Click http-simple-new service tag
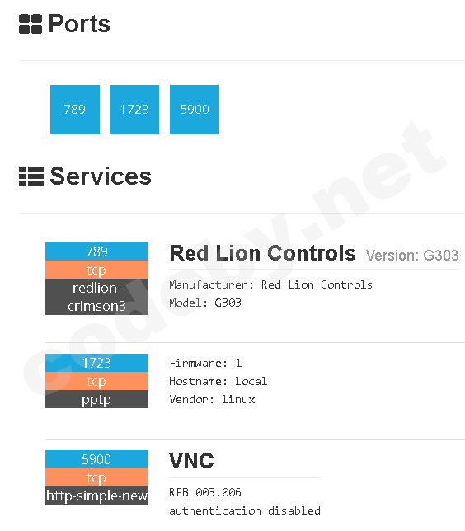 point(96,496)
